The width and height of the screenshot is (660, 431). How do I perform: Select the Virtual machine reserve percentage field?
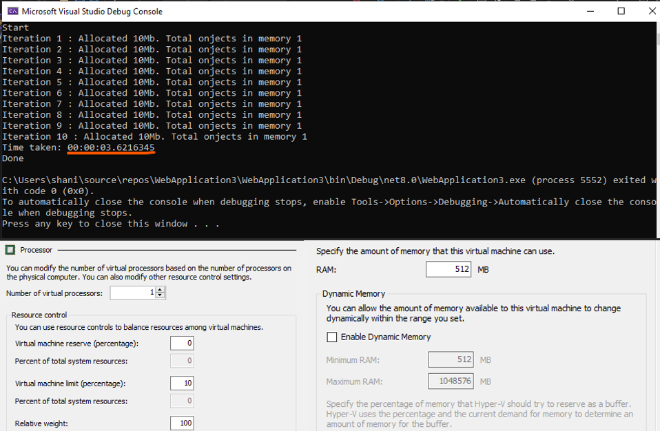[182, 343]
